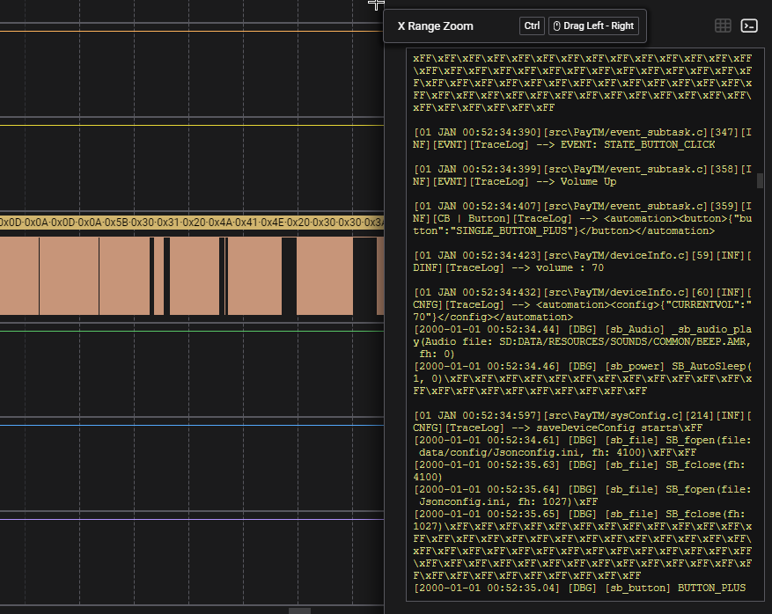Click the Ctrl key badge
This screenshot has height=614, width=772.
tap(532, 26)
